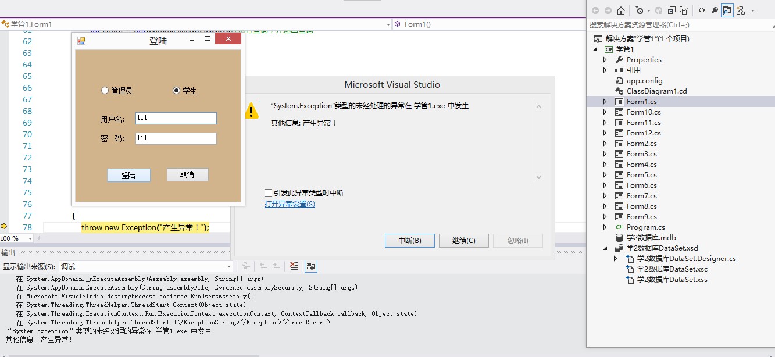Click the Program.cs C# file icon

620,227
